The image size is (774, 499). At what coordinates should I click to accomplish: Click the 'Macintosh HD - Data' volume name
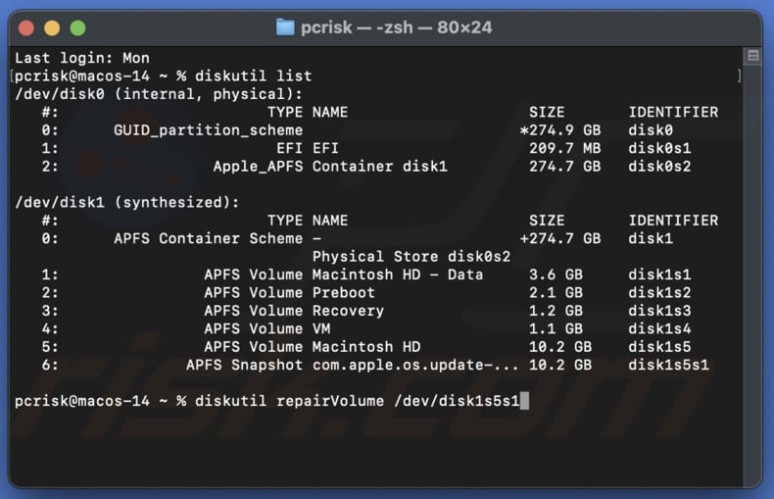397,274
